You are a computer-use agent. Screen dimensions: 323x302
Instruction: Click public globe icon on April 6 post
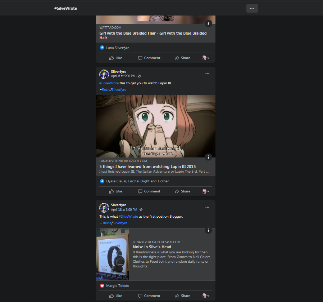tap(139, 76)
